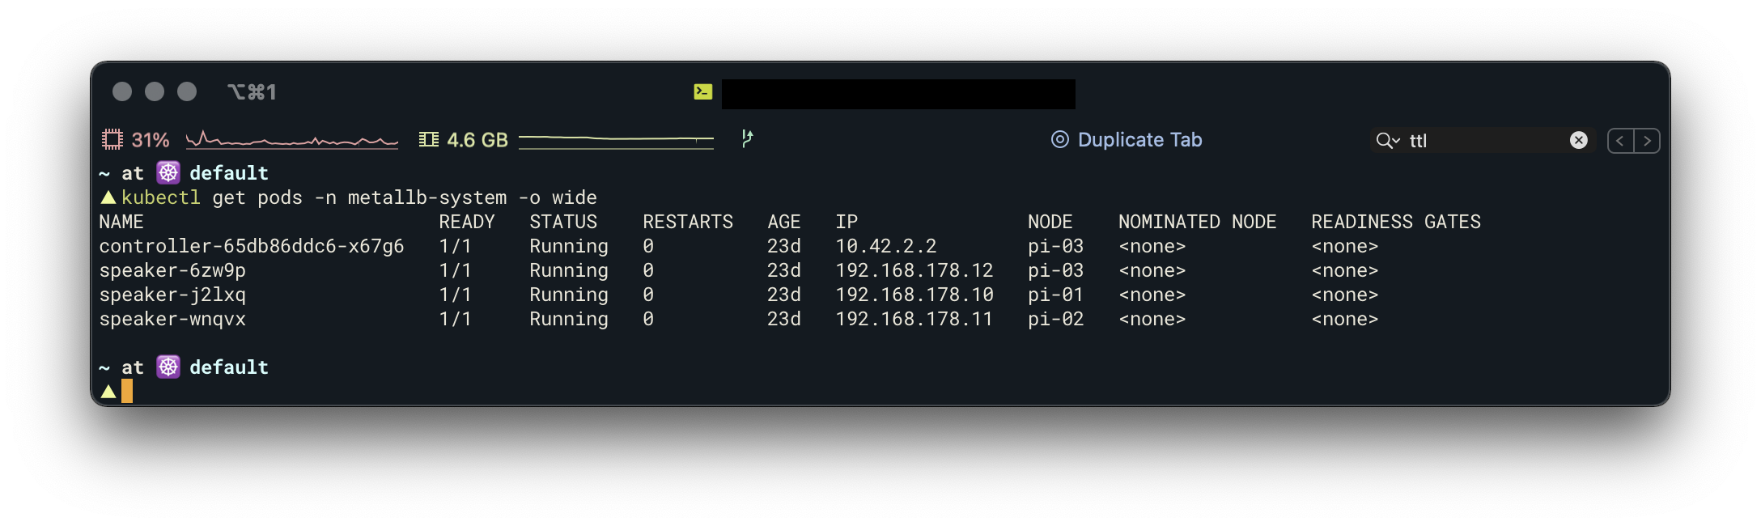
Task: Click the minimize window button
Action: pos(155,91)
